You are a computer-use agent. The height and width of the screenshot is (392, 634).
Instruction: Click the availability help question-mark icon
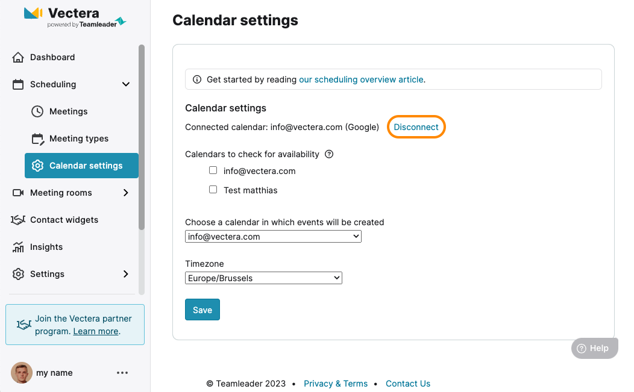(329, 154)
